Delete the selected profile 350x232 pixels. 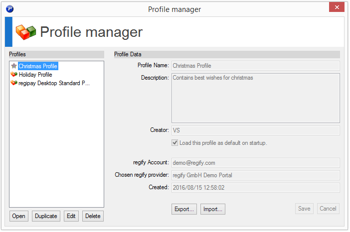93,216
